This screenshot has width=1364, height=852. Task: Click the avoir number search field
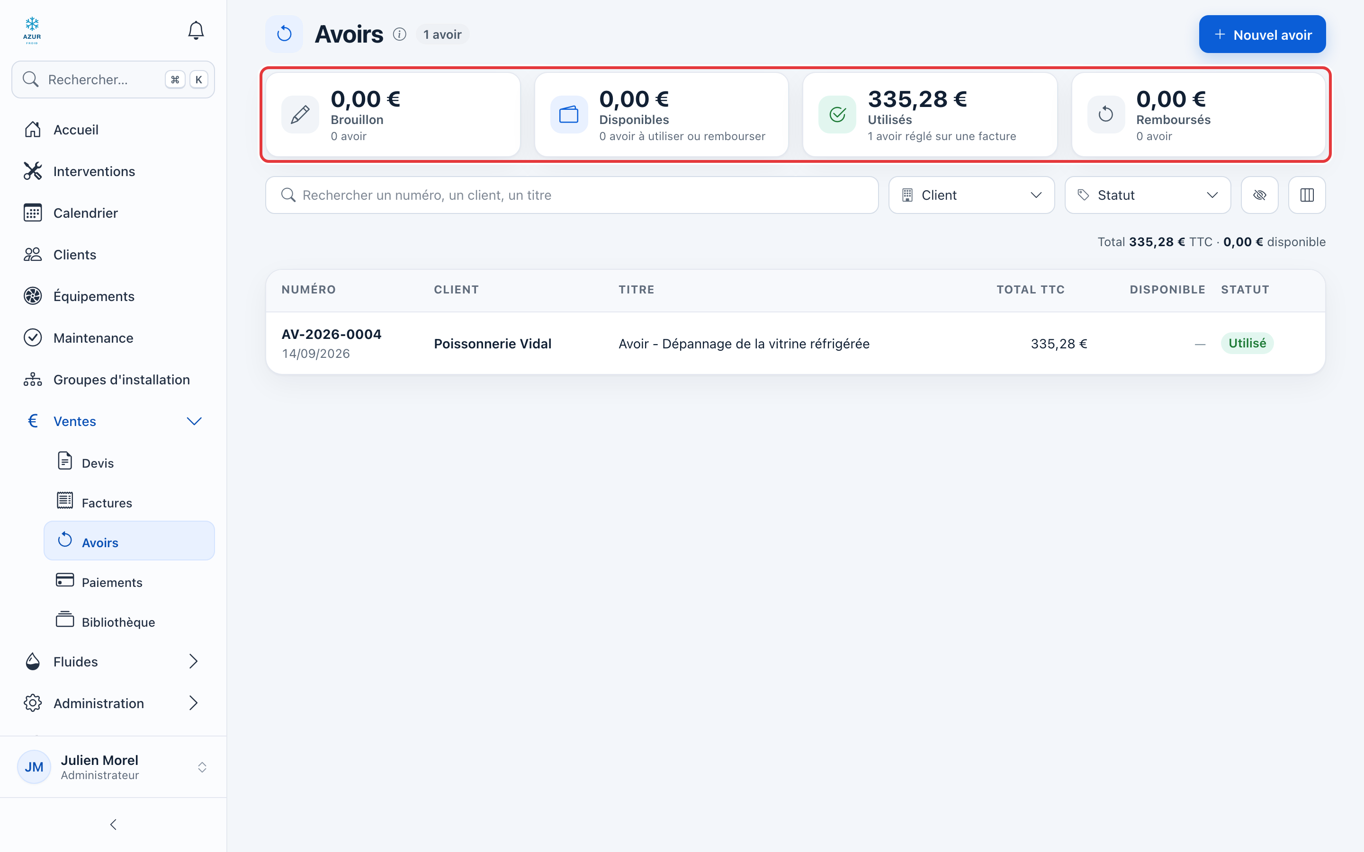[x=572, y=195]
